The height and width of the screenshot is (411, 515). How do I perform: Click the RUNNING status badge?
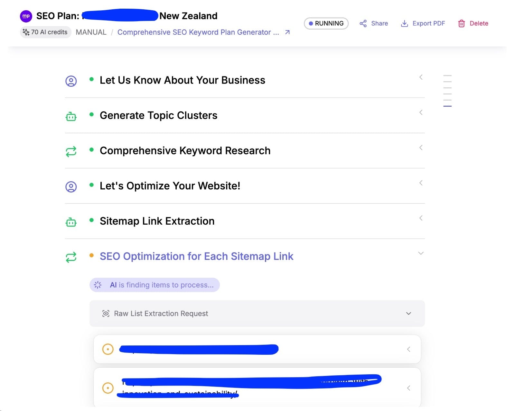tap(326, 23)
